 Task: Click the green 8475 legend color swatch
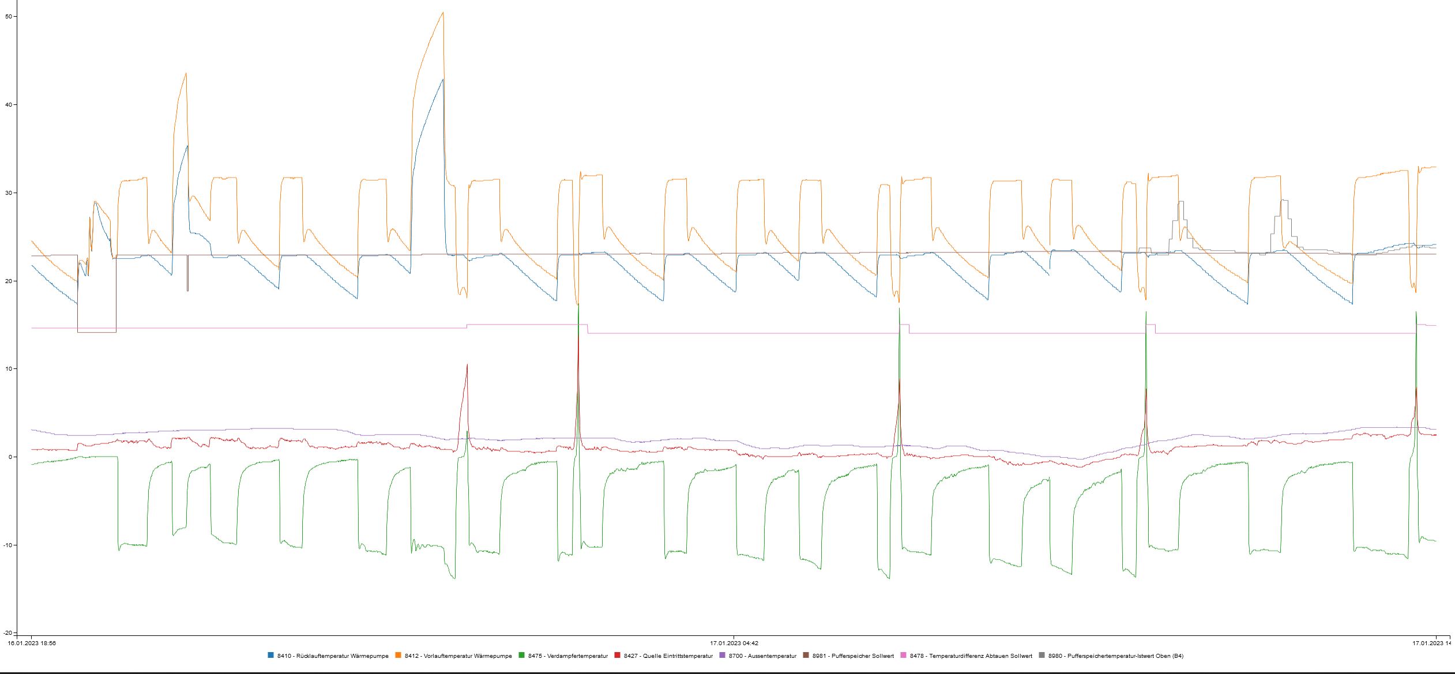coord(522,656)
